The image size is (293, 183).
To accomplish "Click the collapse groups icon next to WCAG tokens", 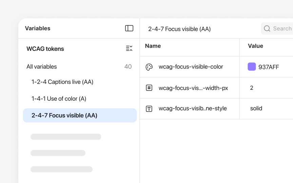I will (129, 48).
